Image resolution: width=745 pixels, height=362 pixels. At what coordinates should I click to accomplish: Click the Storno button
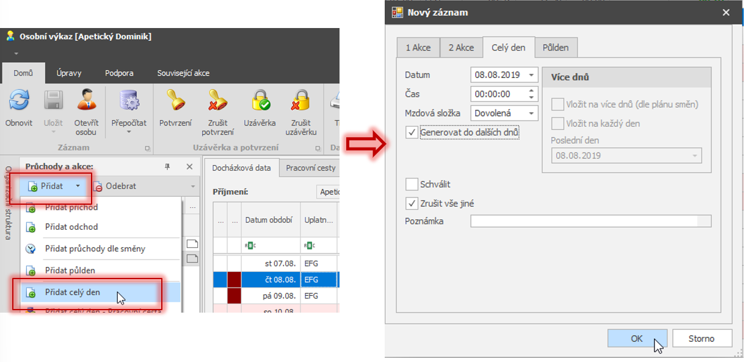[701, 338]
